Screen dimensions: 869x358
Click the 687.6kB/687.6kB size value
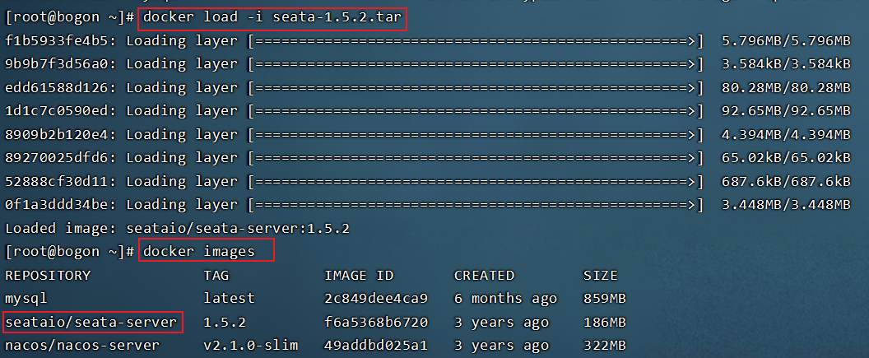coord(786,181)
